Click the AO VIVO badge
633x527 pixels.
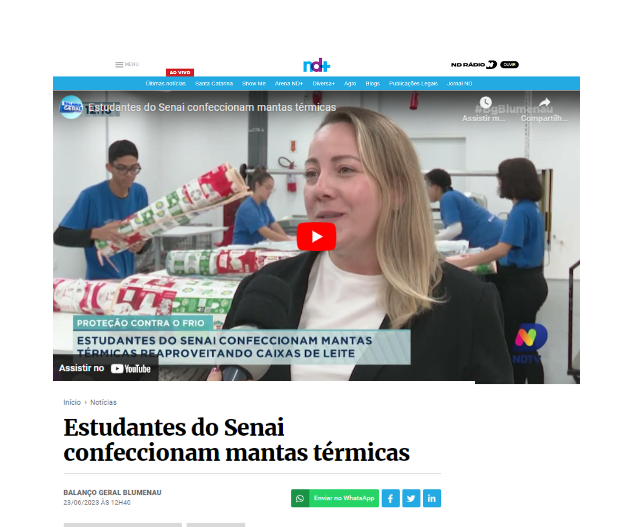(x=180, y=73)
